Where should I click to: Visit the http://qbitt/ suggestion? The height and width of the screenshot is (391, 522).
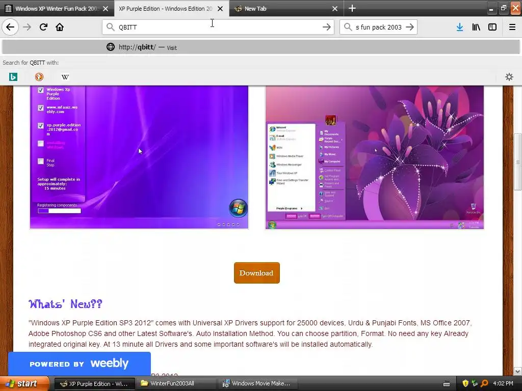pos(260,47)
